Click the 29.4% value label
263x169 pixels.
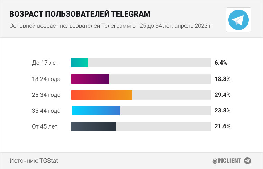click(223, 95)
